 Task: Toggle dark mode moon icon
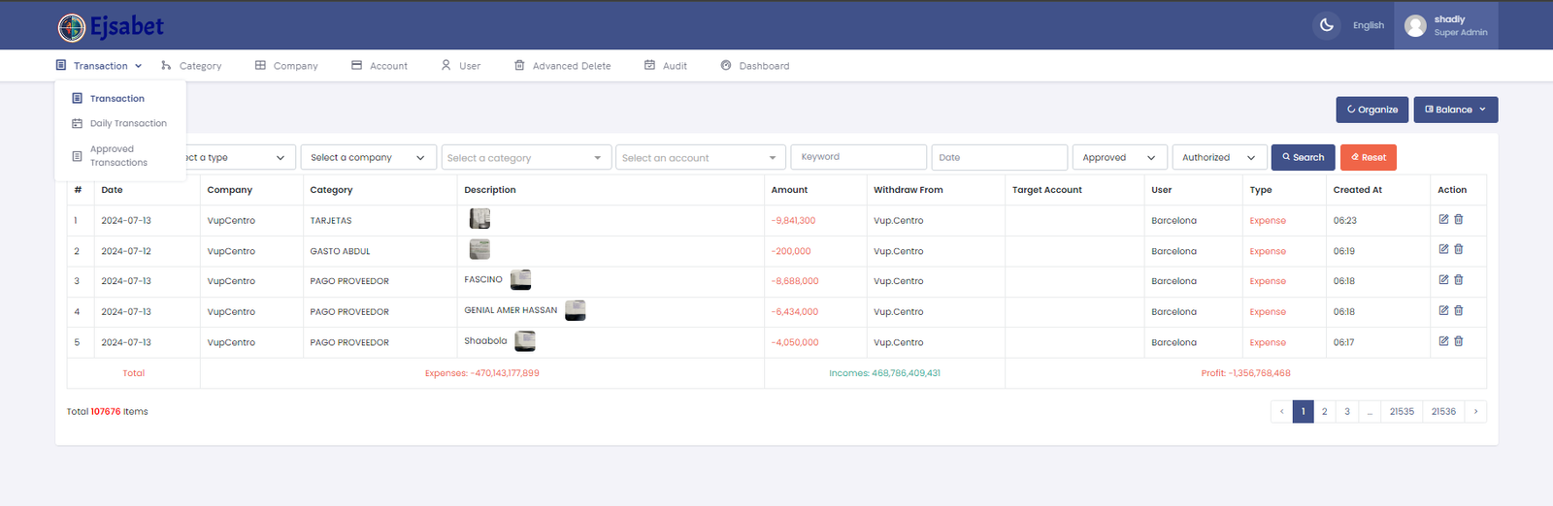pyautogui.click(x=1326, y=25)
